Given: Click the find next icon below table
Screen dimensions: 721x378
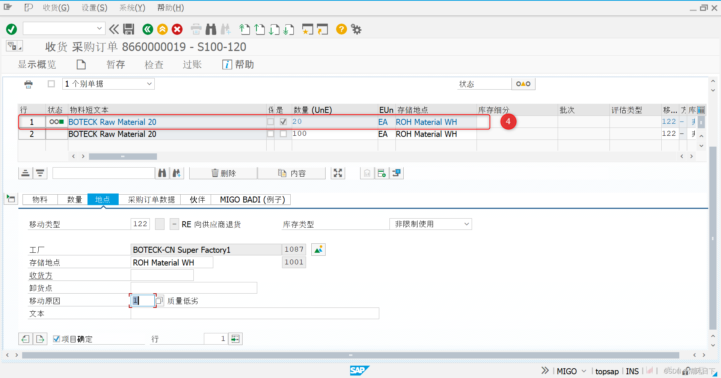Looking at the screenshot, I should (177, 173).
